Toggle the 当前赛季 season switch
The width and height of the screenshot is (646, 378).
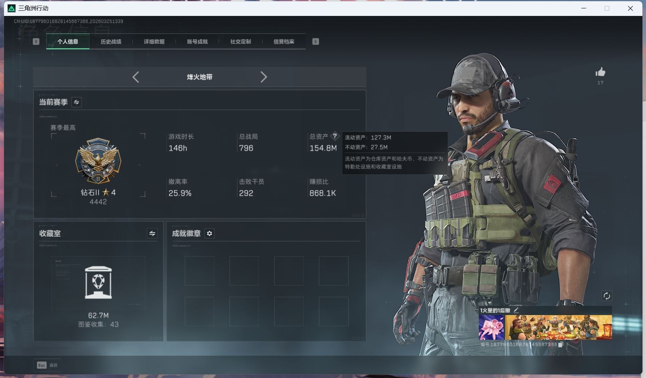76,102
